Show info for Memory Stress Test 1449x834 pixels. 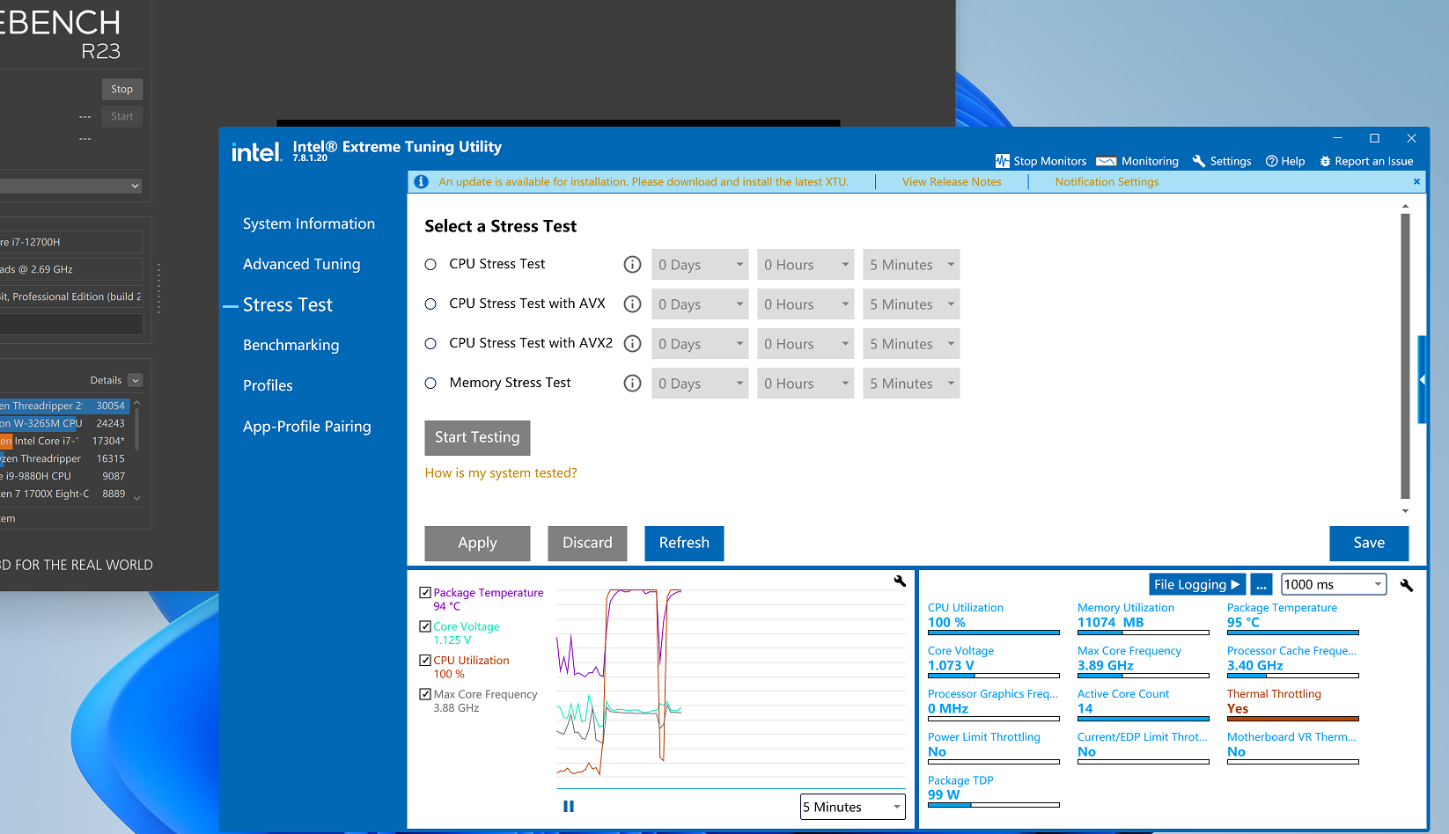[632, 383]
